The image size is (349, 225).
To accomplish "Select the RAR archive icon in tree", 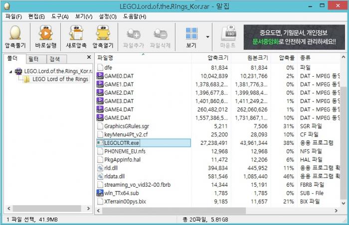I will click(x=18, y=71).
